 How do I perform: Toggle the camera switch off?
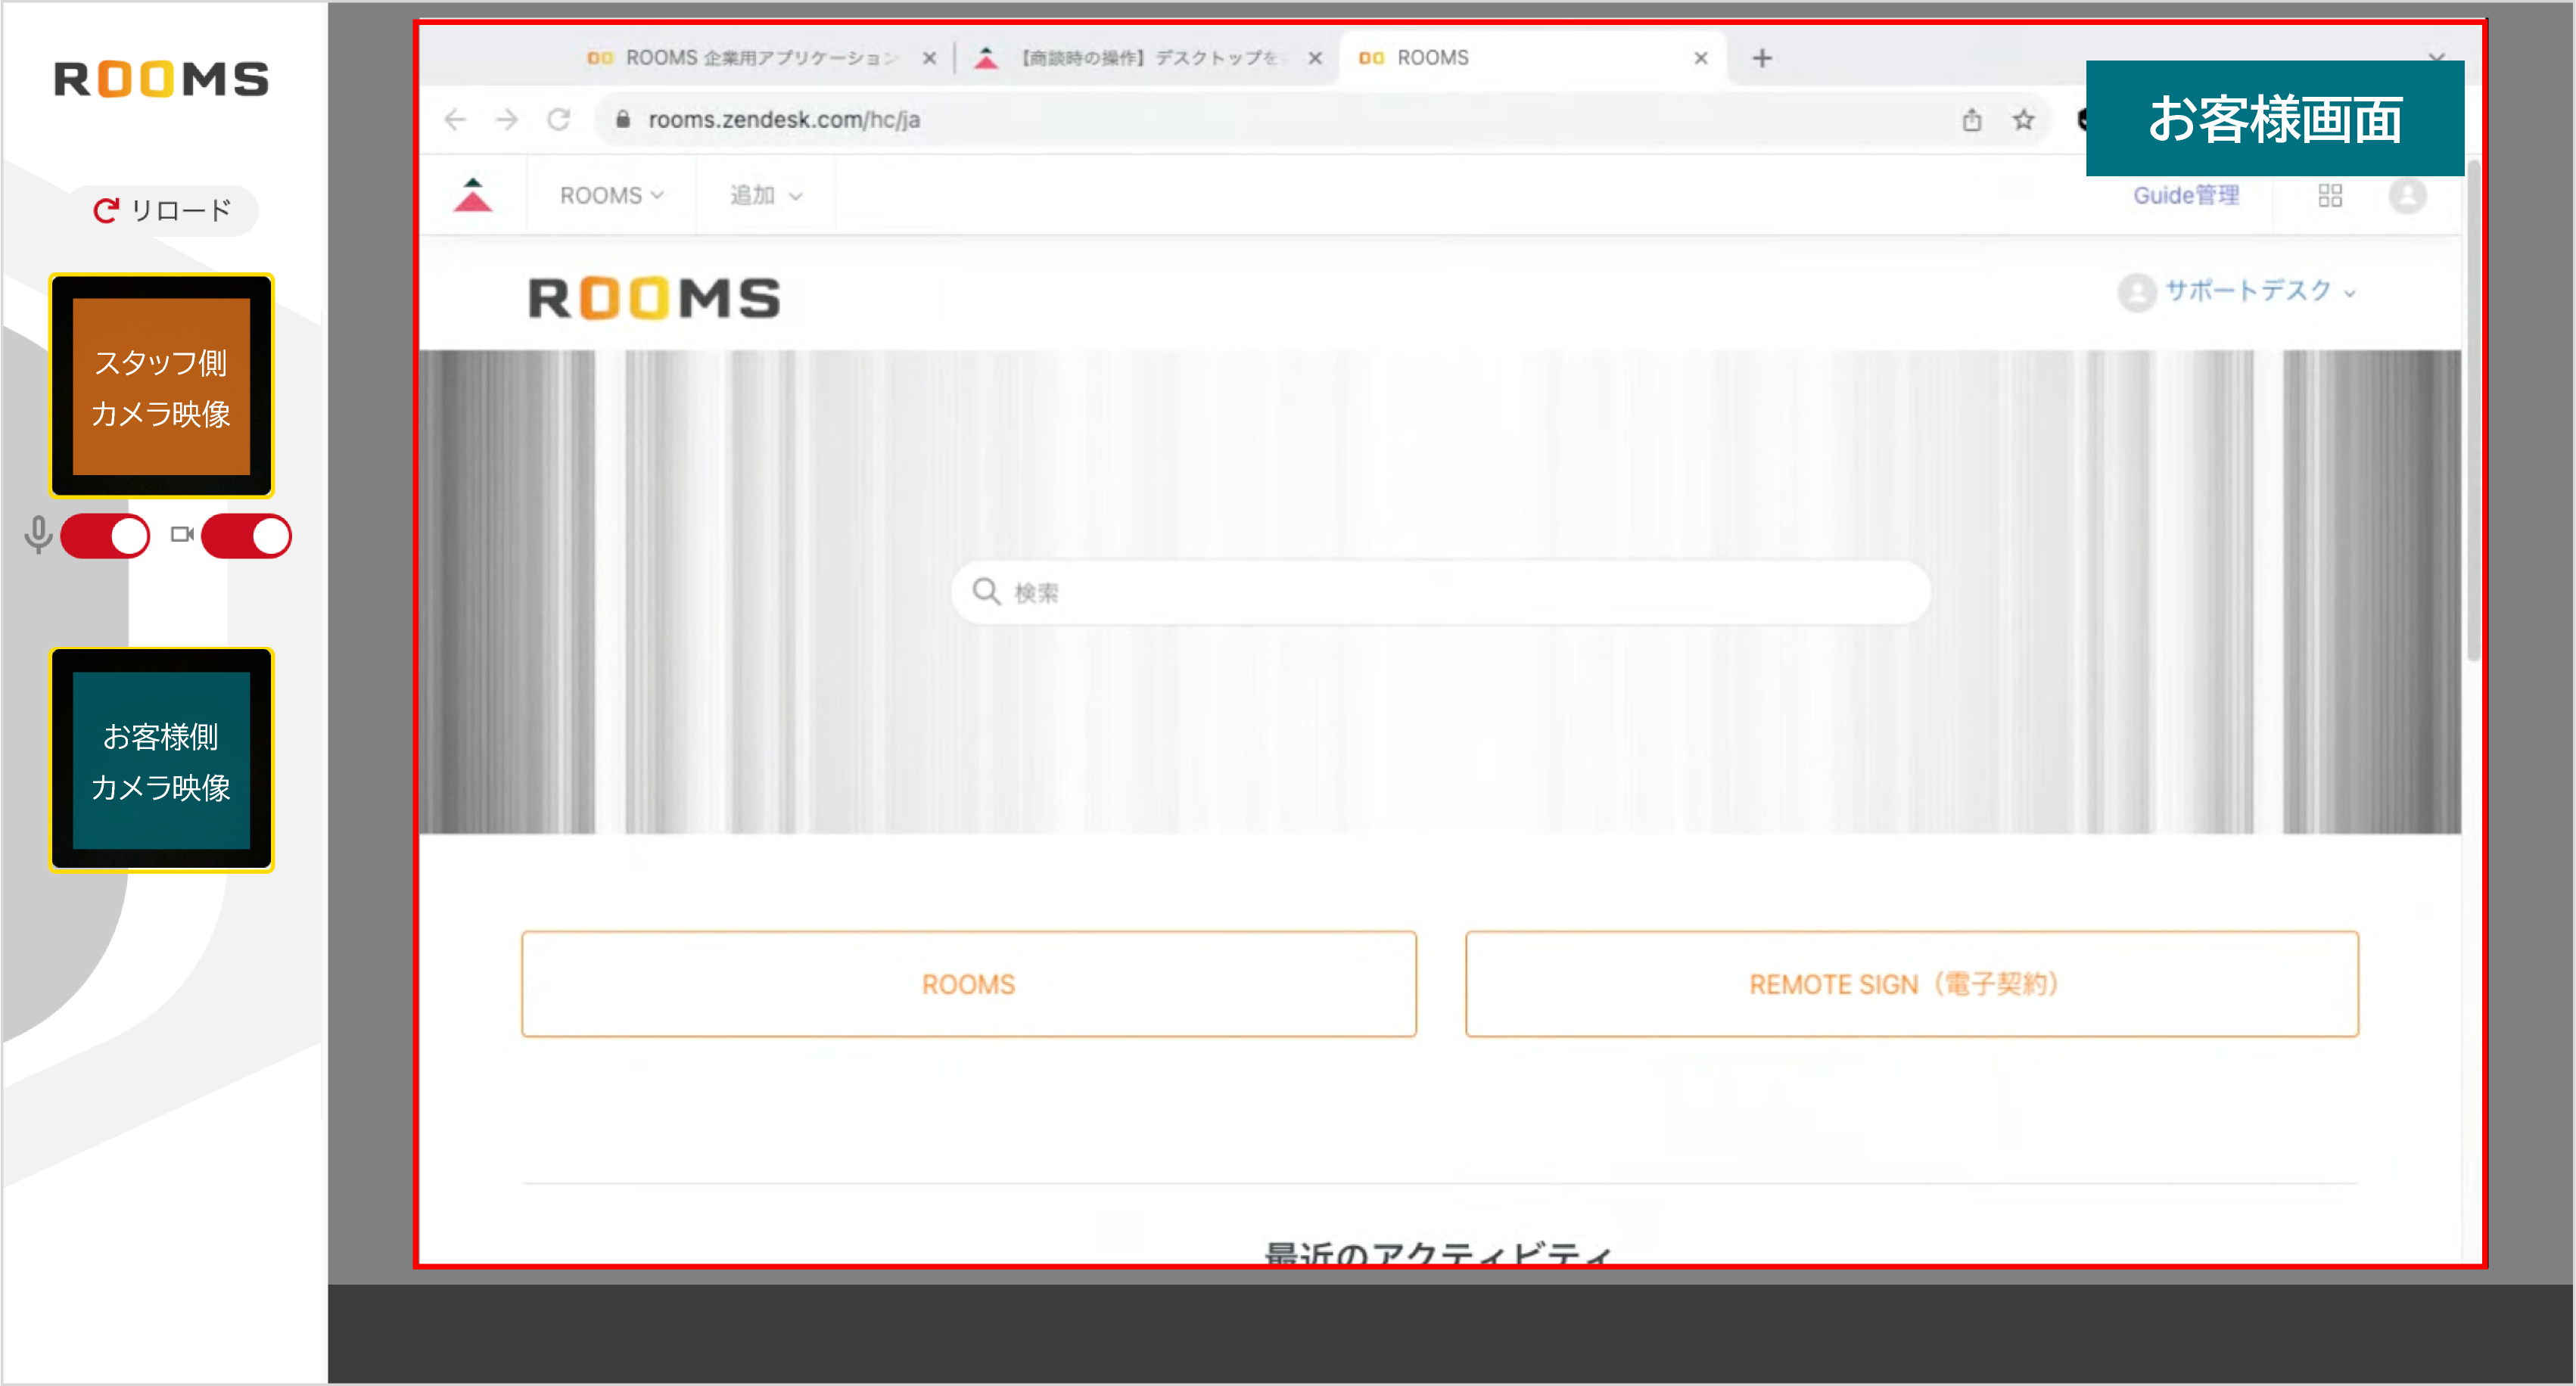[x=246, y=536]
